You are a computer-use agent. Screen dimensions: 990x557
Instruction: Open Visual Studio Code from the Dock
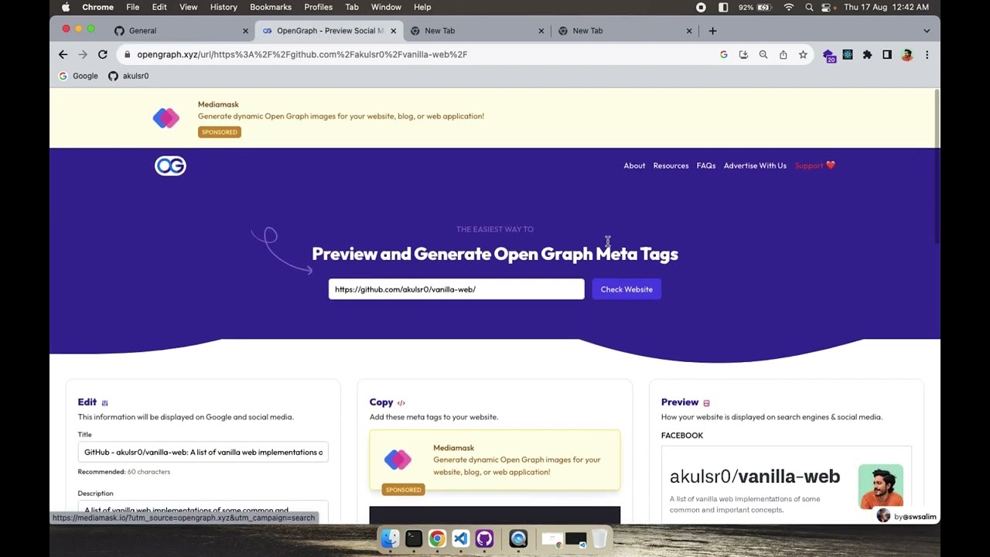pos(461,538)
